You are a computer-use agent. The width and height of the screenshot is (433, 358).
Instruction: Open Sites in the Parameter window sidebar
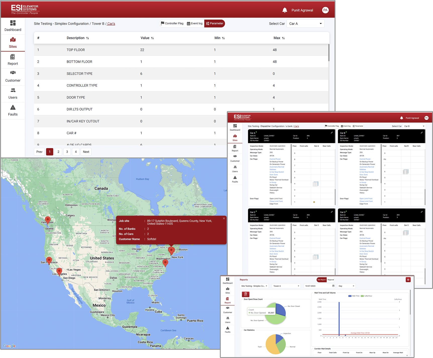coord(13,43)
